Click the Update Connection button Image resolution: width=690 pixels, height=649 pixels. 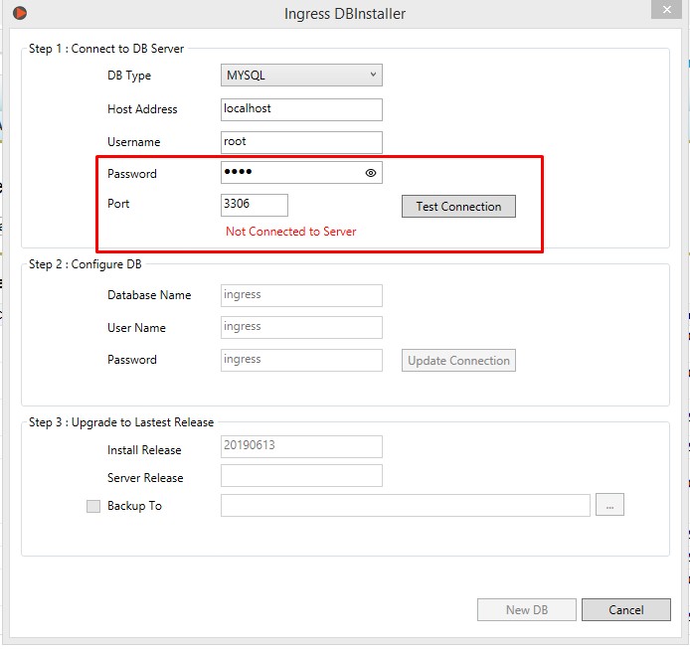(458, 361)
